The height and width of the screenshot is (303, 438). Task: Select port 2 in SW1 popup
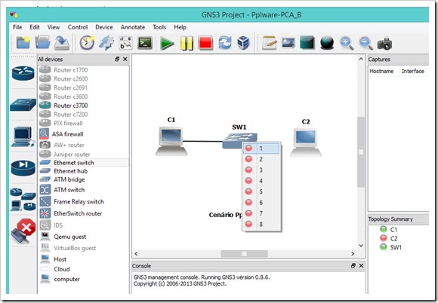tap(261, 159)
